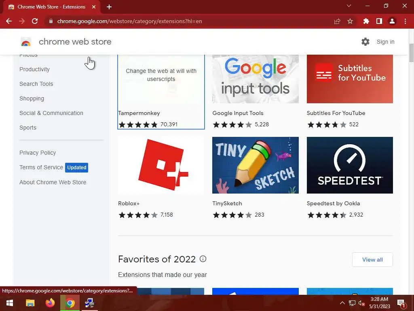The height and width of the screenshot is (311, 414).
Task: Select the Productivity category
Action: [x=34, y=69]
